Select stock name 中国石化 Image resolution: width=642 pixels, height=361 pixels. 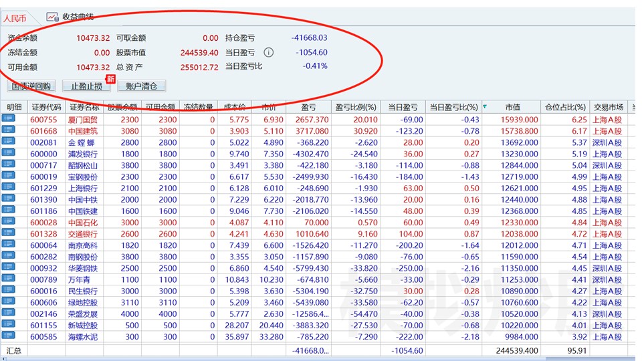(83, 223)
